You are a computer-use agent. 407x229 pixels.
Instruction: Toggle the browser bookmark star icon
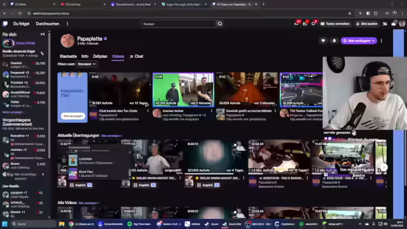click(350, 13)
